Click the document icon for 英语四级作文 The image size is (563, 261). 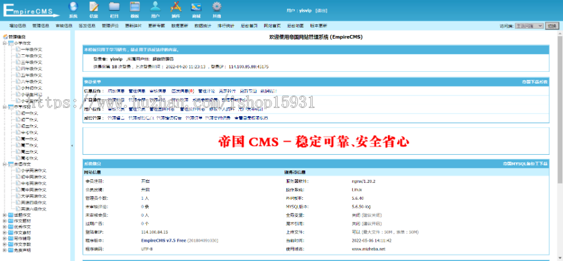point(18,202)
